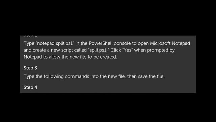This screenshot has height=122, width=216.
Task: Click the quoted "split.ps1." script name on second line
Action: (x=99, y=50)
